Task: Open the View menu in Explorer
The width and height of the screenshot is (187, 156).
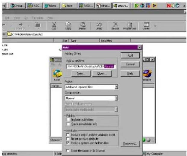Action: click(x=17, y=18)
